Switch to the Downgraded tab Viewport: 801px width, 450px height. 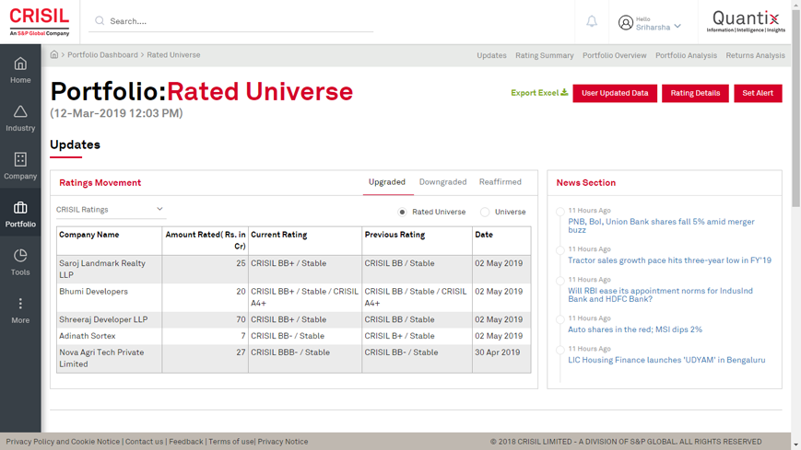coord(442,182)
